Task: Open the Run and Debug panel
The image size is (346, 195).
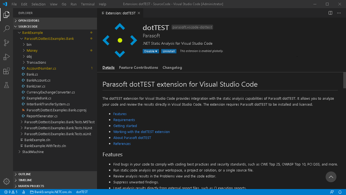Action: pos(6,57)
